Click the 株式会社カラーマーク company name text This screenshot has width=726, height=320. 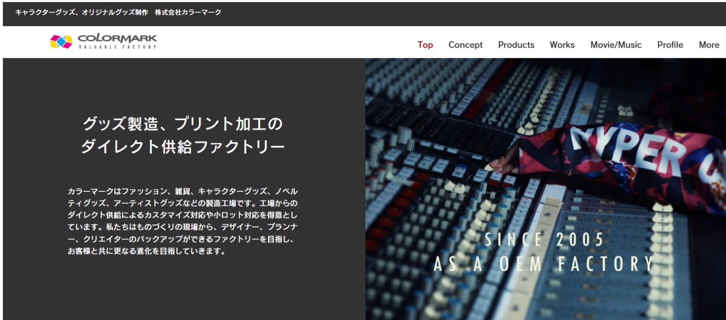coord(188,12)
